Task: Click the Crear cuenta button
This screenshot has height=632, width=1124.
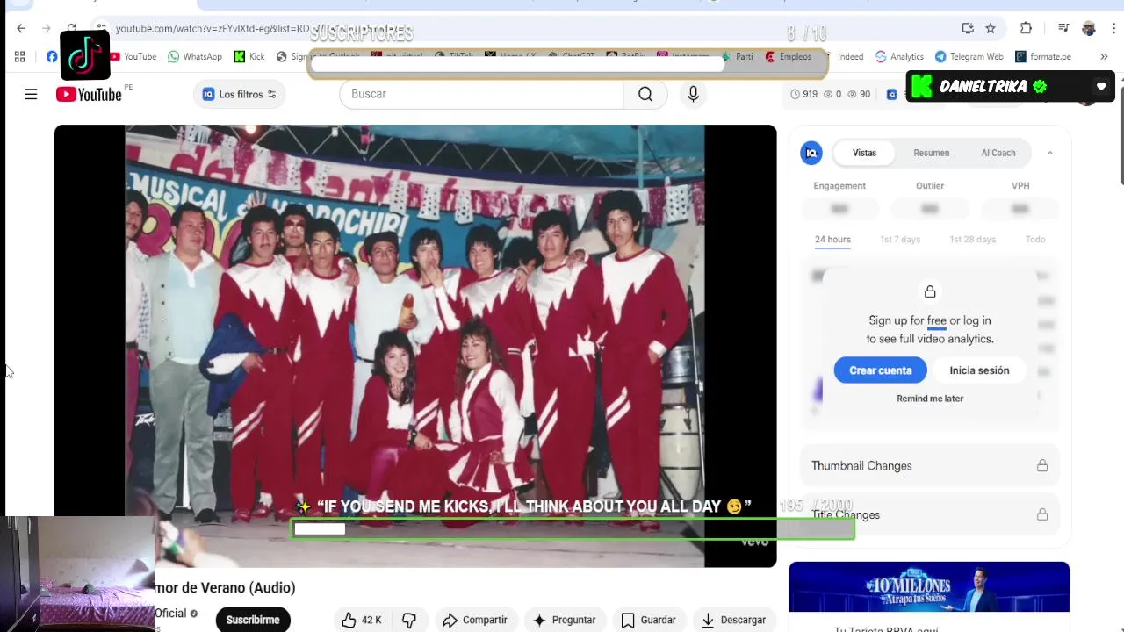Action: [x=880, y=370]
